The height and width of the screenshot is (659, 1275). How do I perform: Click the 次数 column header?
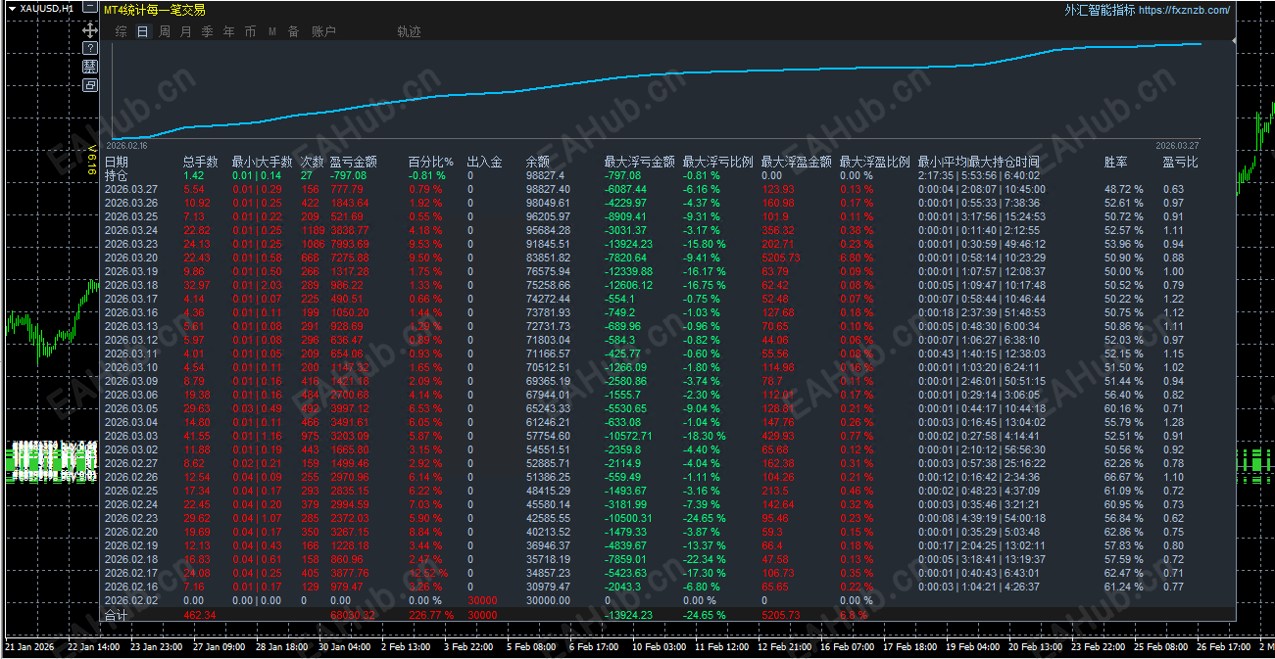(x=313, y=162)
